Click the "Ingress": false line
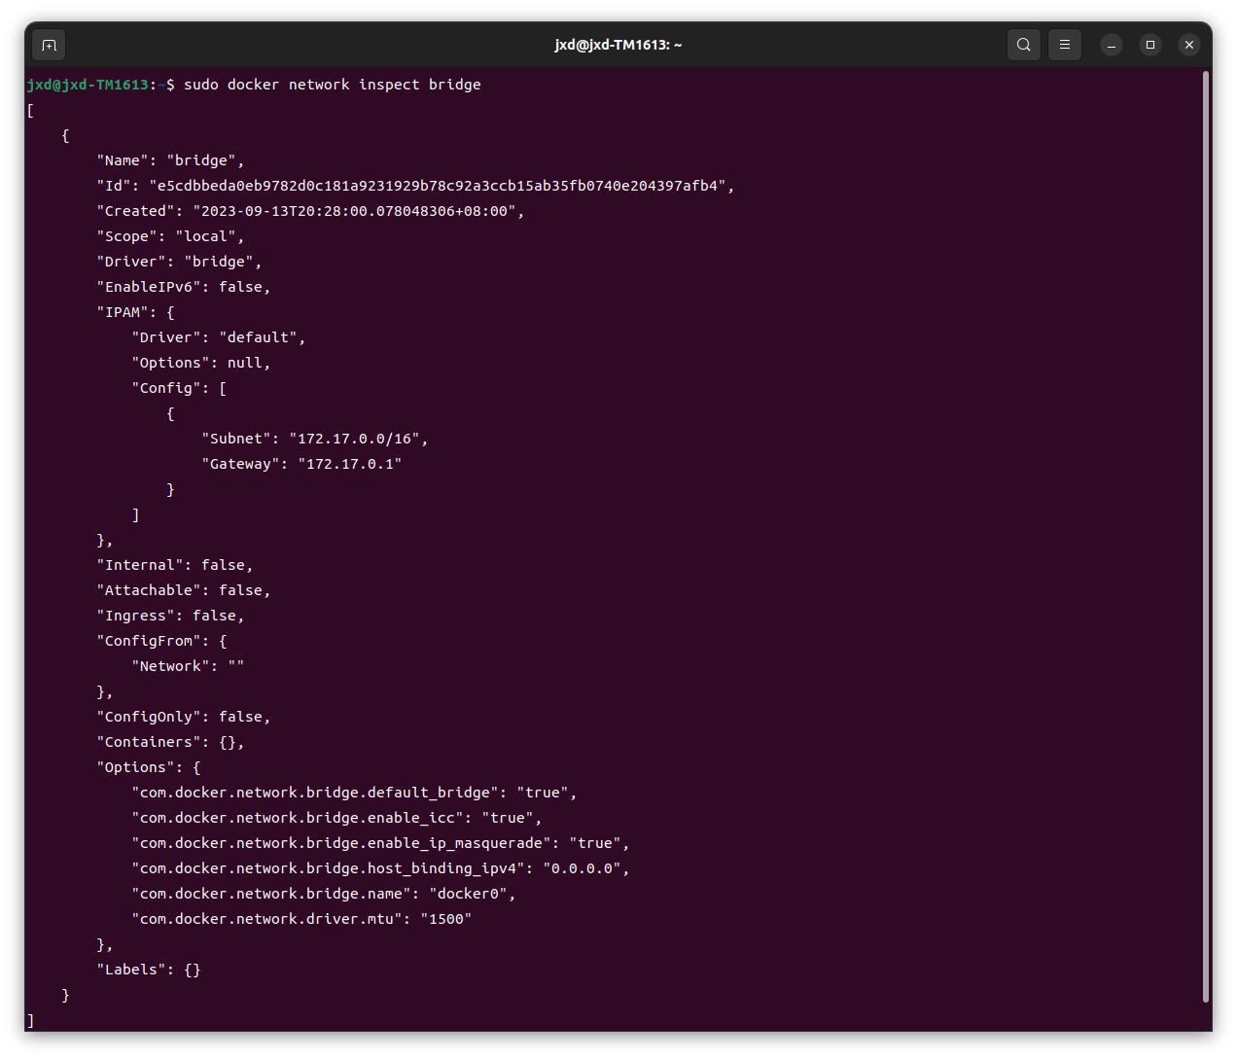The height and width of the screenshot is (1059, 1237). tap(171, 616)
